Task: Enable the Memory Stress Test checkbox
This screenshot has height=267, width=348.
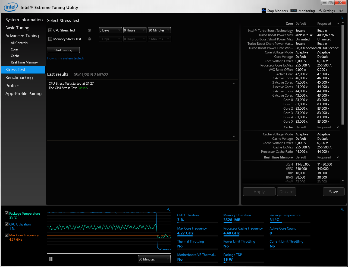Action: pyautogui.click(x=50, y=39)
